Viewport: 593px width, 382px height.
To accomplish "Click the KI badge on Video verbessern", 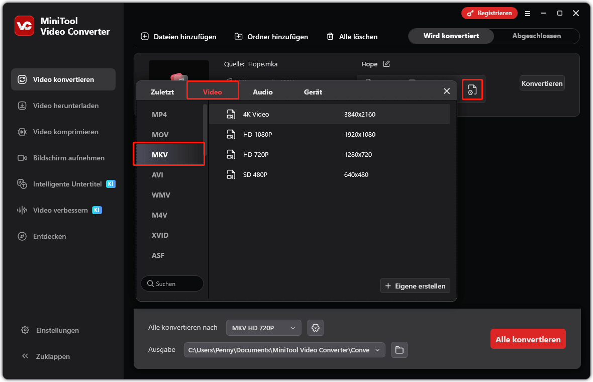I will (x=97, y=210).
